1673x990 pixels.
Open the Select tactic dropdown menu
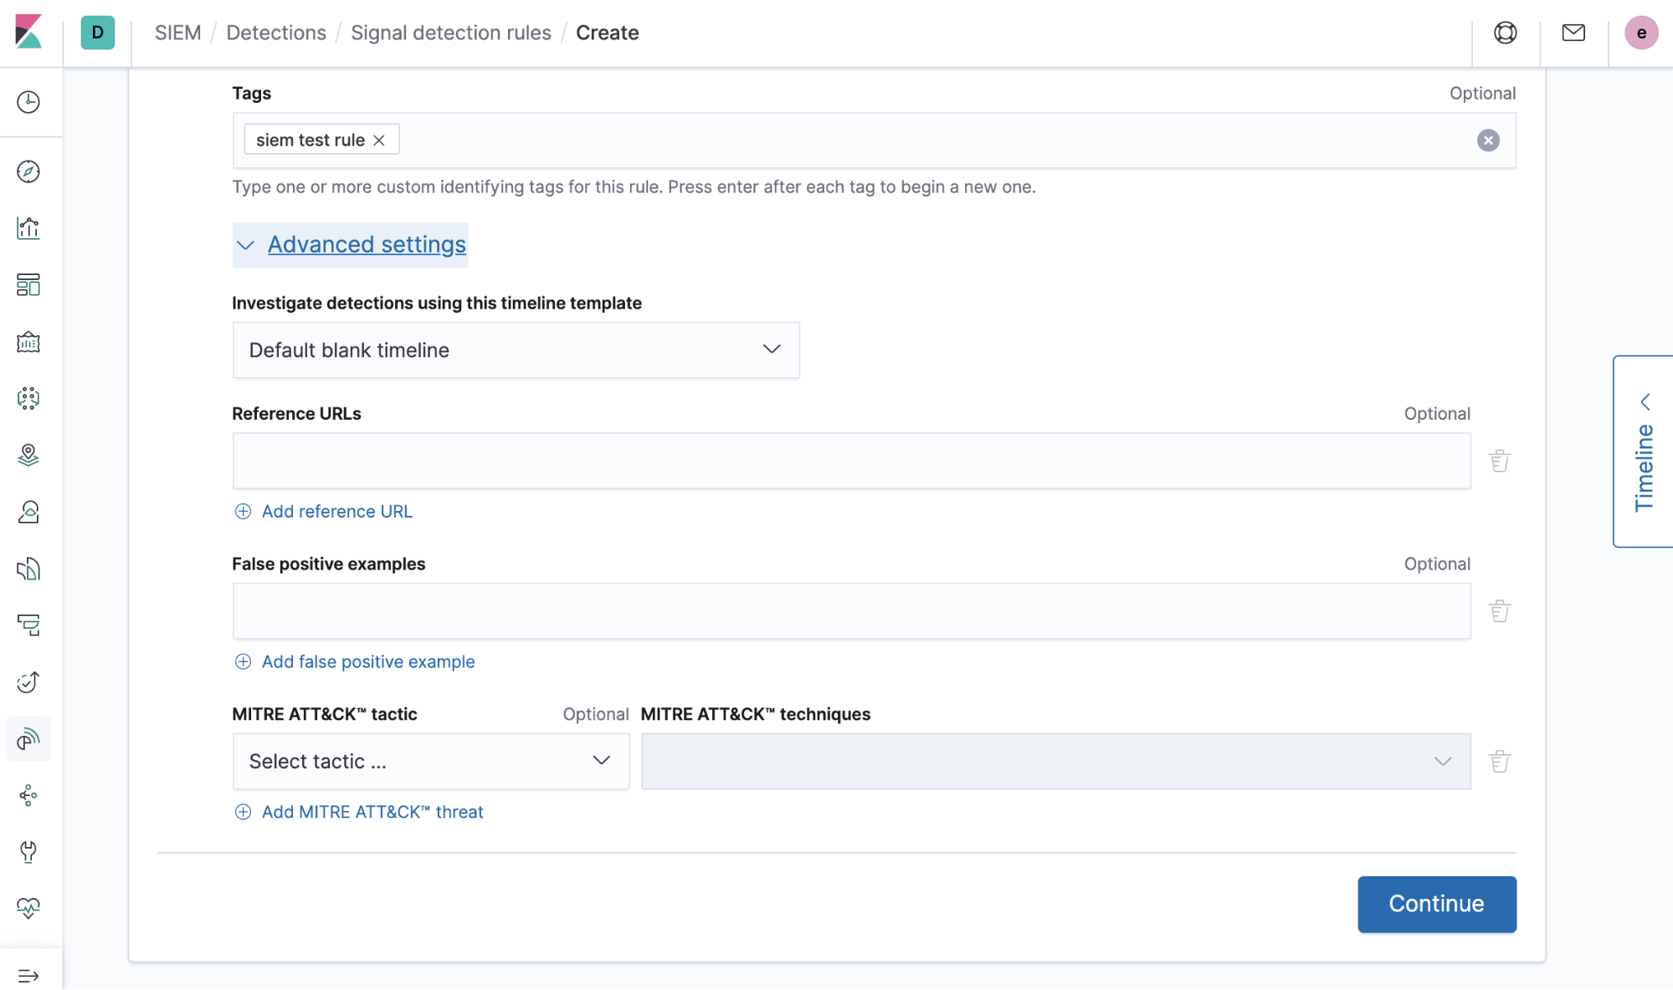point(429,760)
